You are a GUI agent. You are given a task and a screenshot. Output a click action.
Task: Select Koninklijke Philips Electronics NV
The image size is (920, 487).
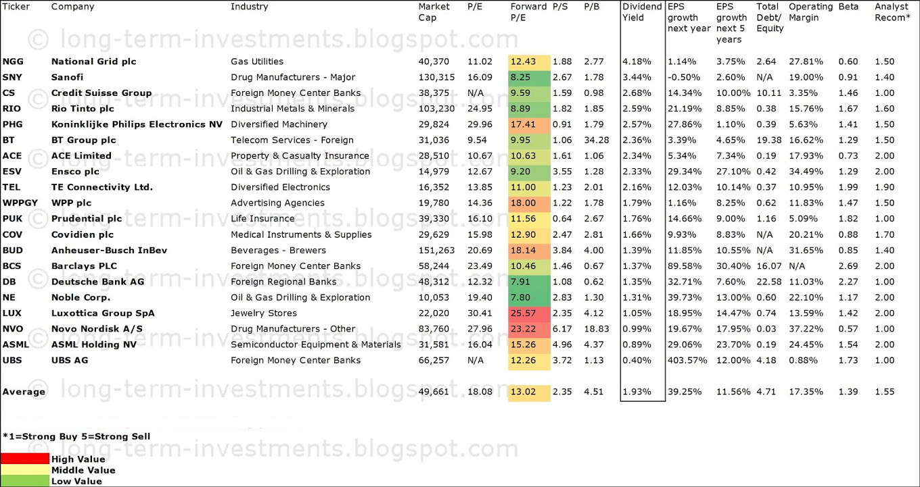(x=137, y=124)
